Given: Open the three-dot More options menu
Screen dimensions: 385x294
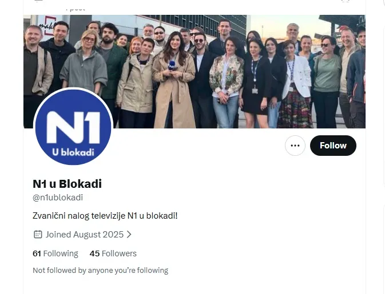Looking at the screenshot, I should pyautogui.click(x=295, y=146).
